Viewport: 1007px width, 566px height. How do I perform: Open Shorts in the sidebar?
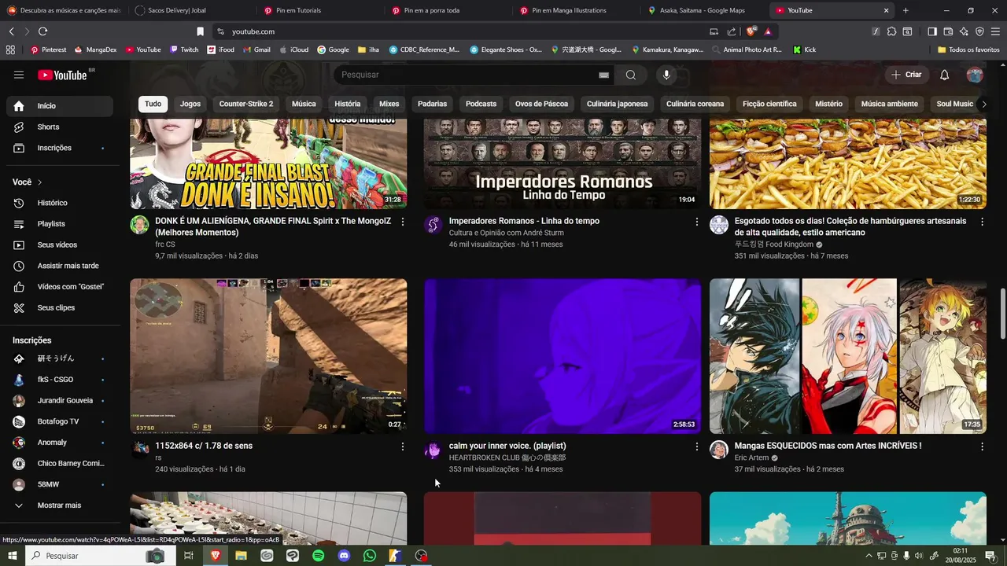60,127
